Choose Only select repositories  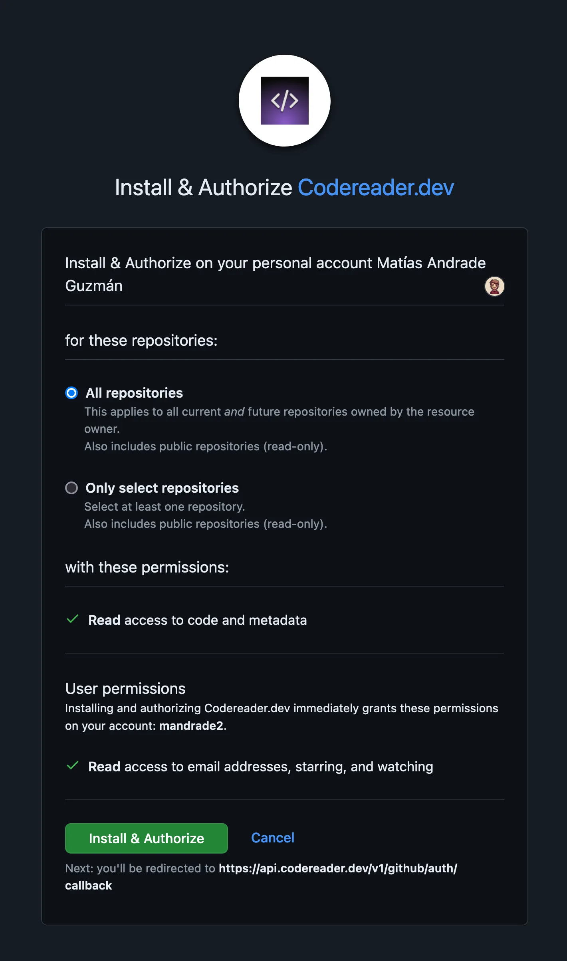tap(162, 488)
